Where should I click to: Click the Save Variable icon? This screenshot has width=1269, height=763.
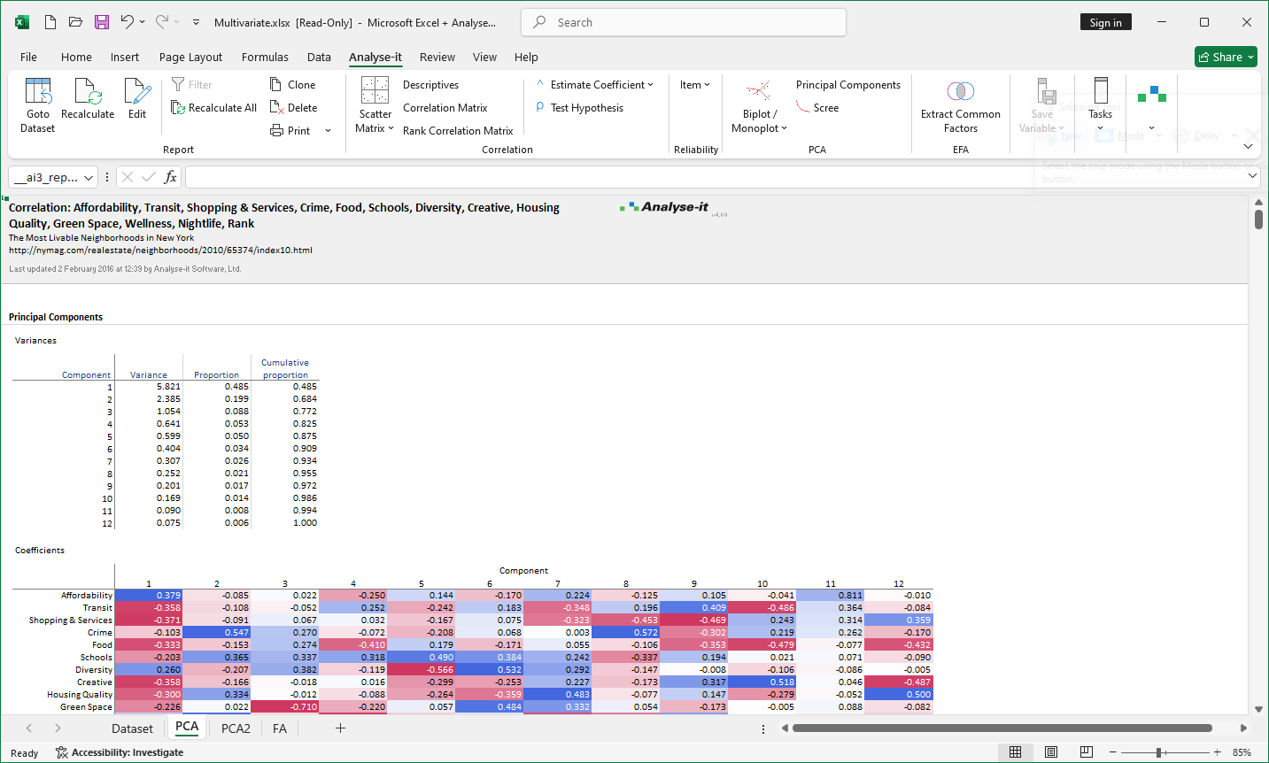(x=1042, y=105)
